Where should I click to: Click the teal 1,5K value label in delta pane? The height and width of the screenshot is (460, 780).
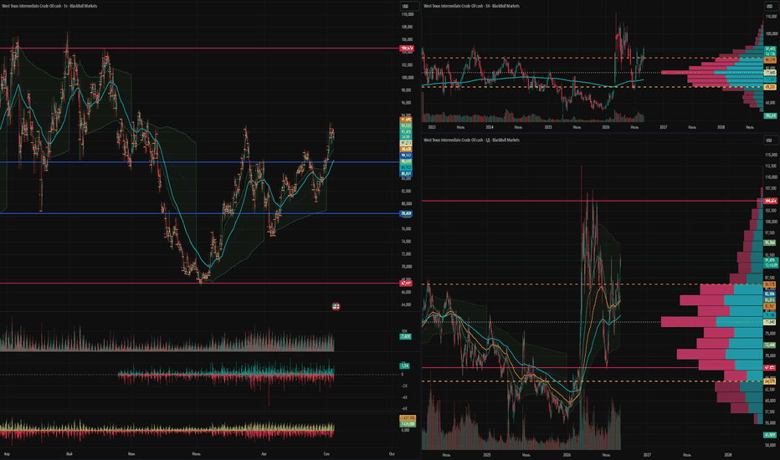pos(404,365)
